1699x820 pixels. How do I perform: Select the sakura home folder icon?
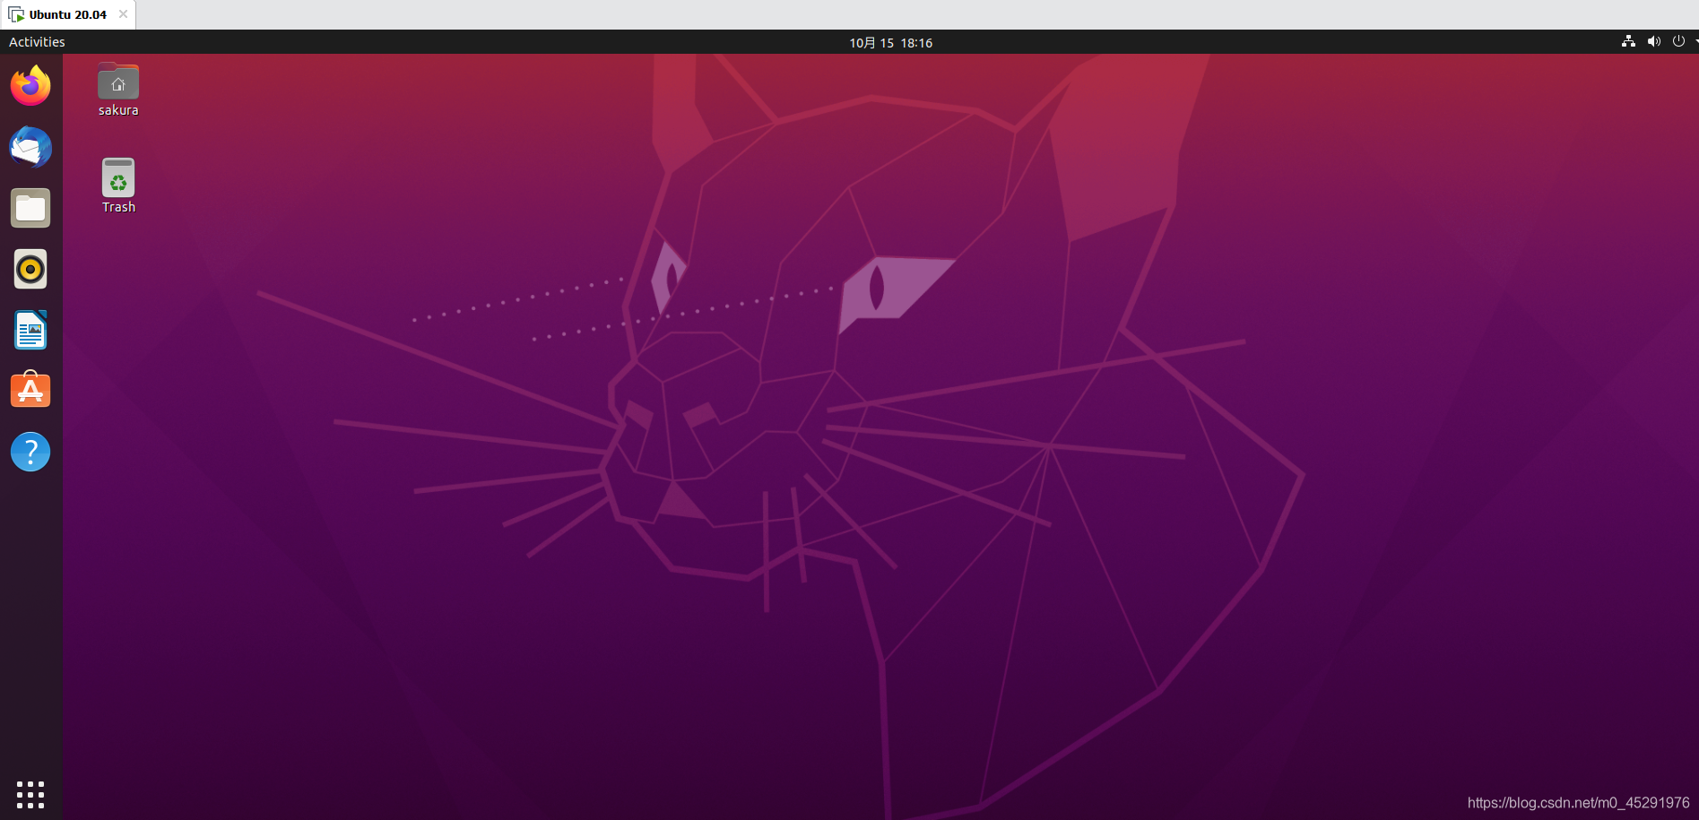tap(118, 90)
